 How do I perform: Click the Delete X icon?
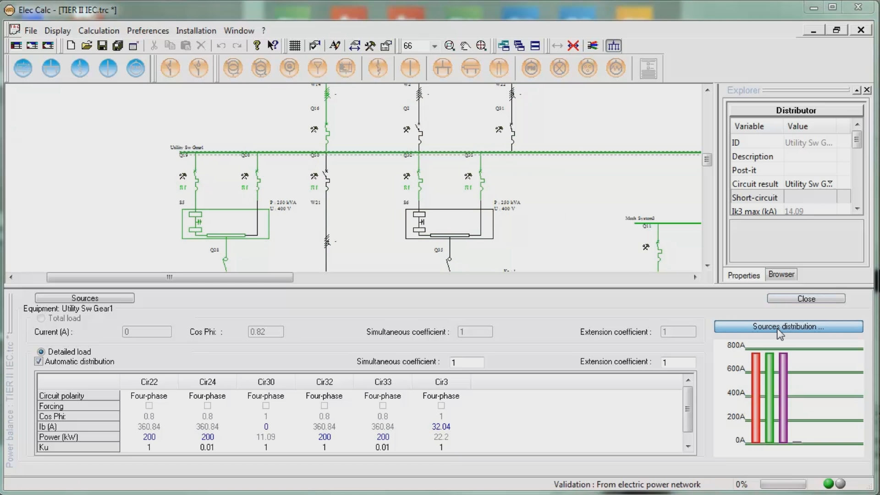pos(201,45)
